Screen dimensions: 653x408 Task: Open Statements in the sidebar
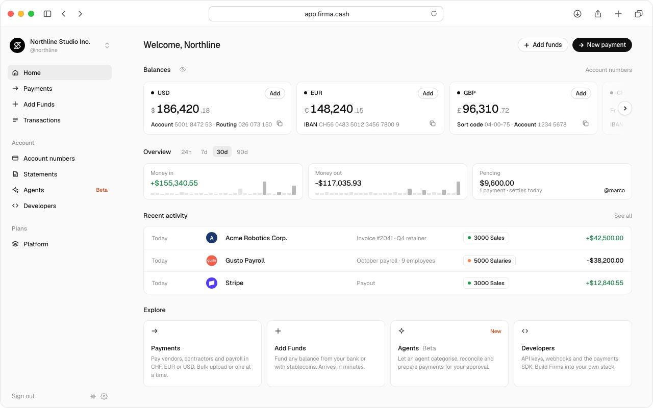click(x=60, y=174)
